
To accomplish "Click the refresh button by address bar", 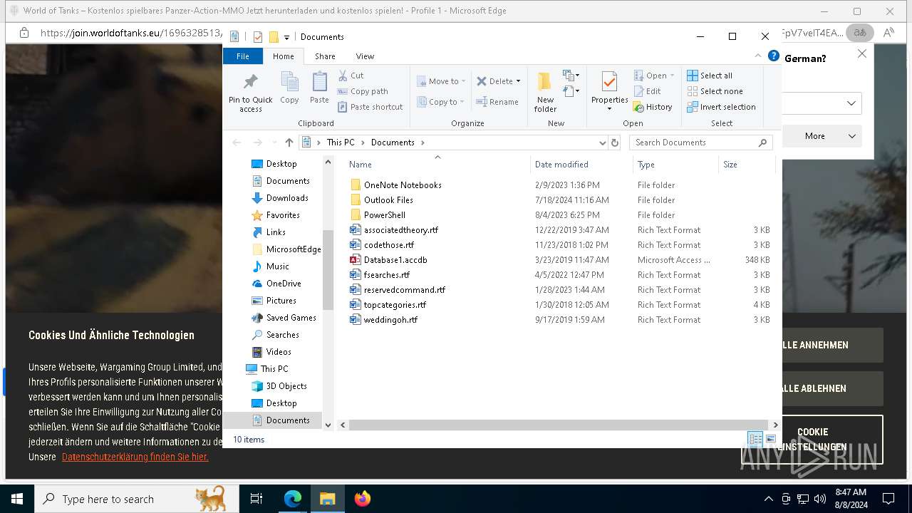I will coord(615,142).
